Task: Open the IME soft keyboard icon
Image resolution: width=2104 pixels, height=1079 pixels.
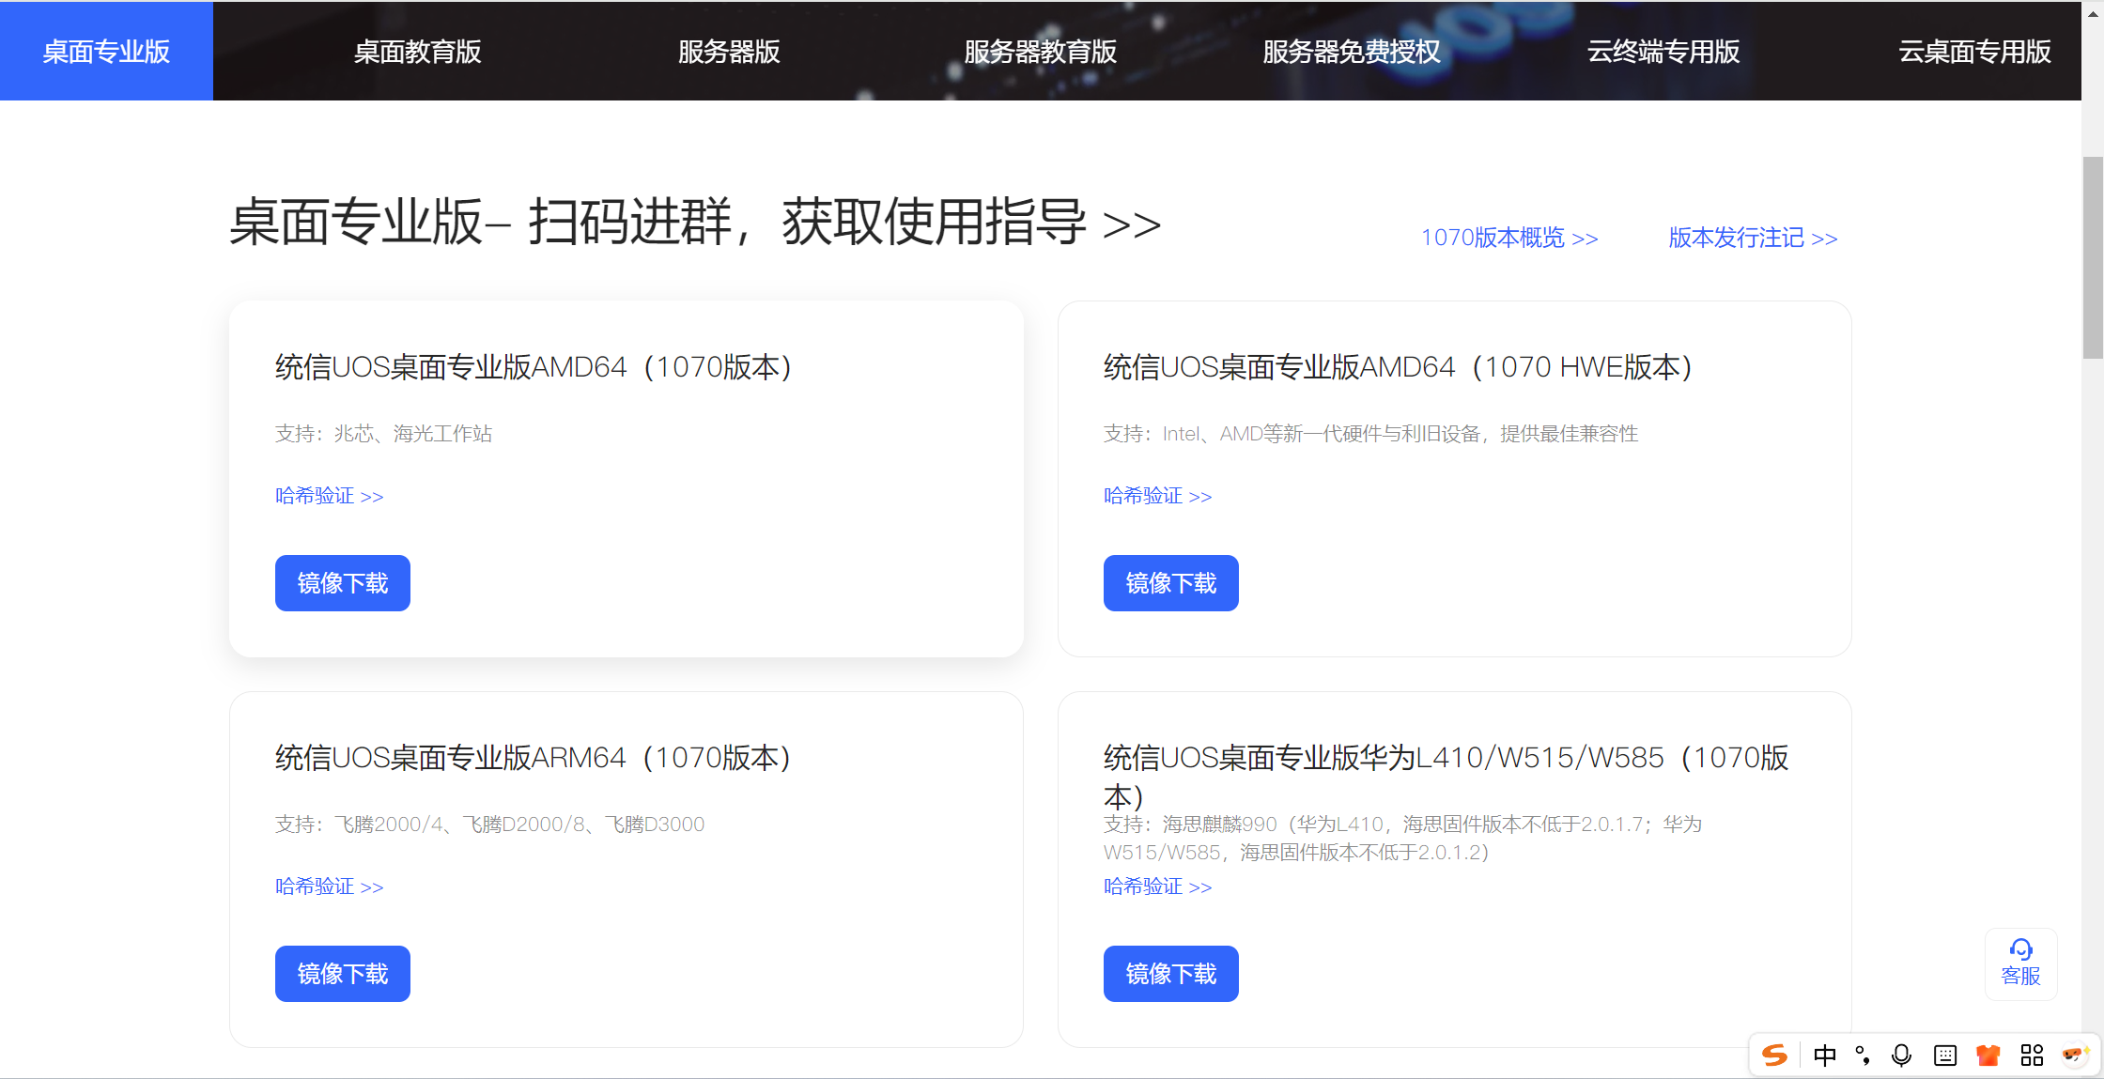Action: (x=1945, y=1056)
